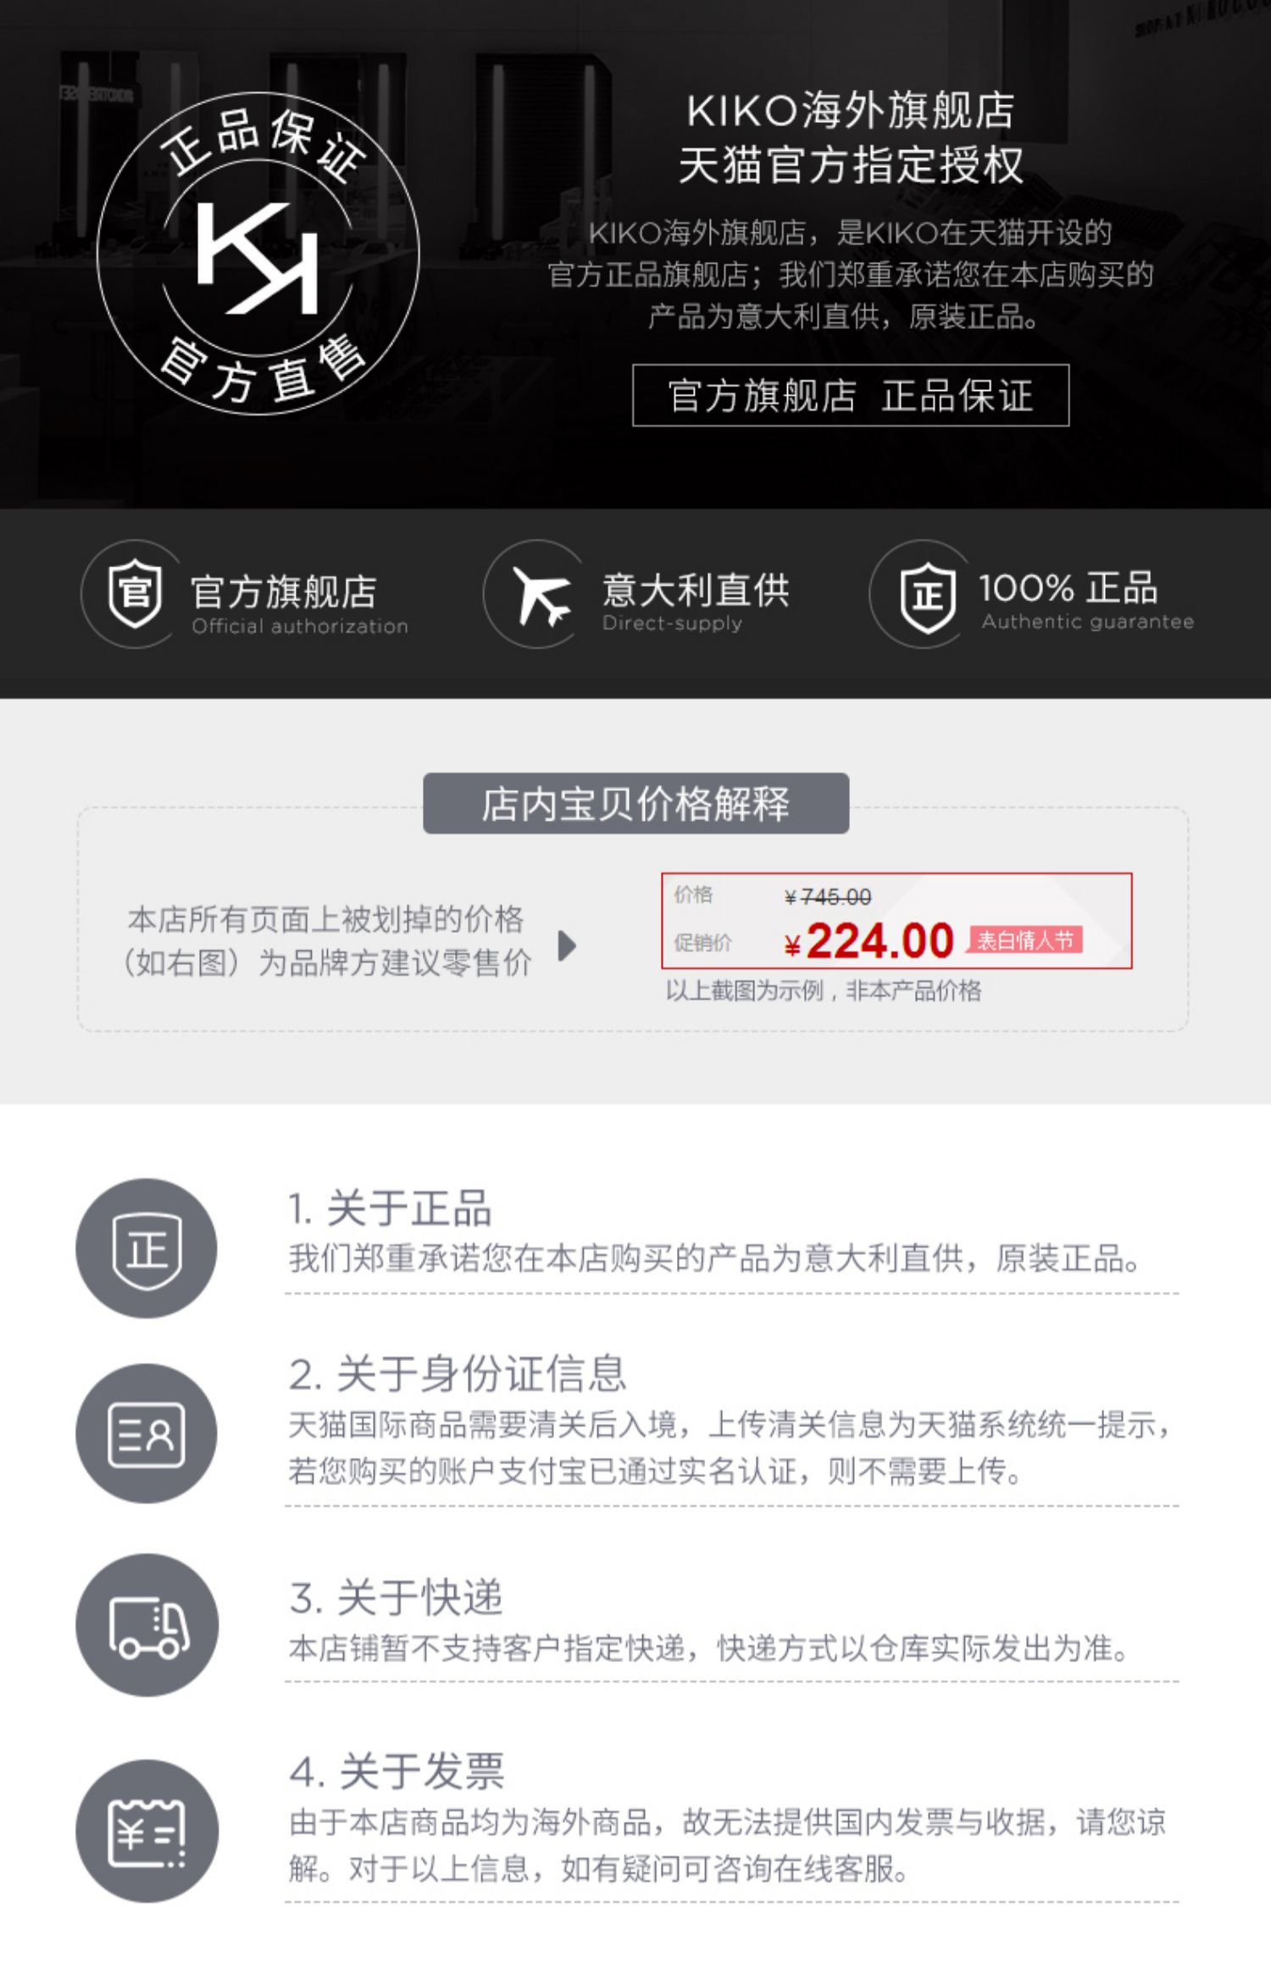1271x1969 pixels.
Task: Click the delivery truck express icon
Action: pyautogui.click(x=147, y=1625)
